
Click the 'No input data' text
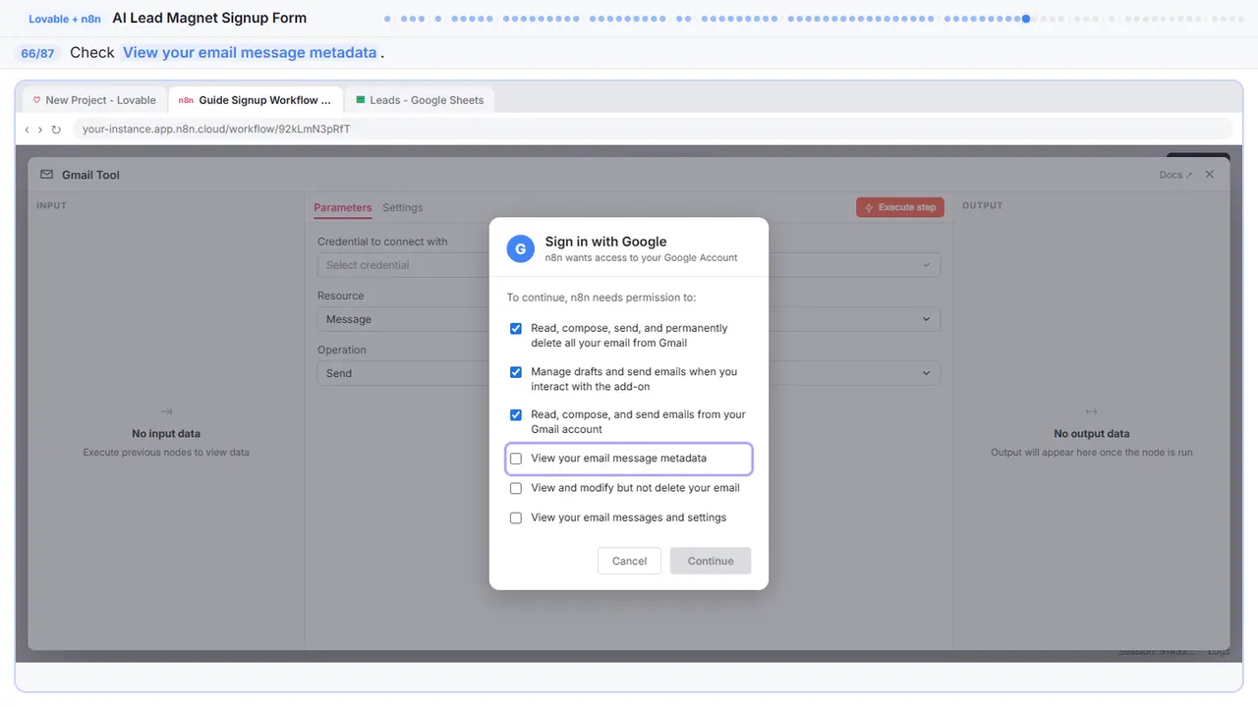(166, 433)
